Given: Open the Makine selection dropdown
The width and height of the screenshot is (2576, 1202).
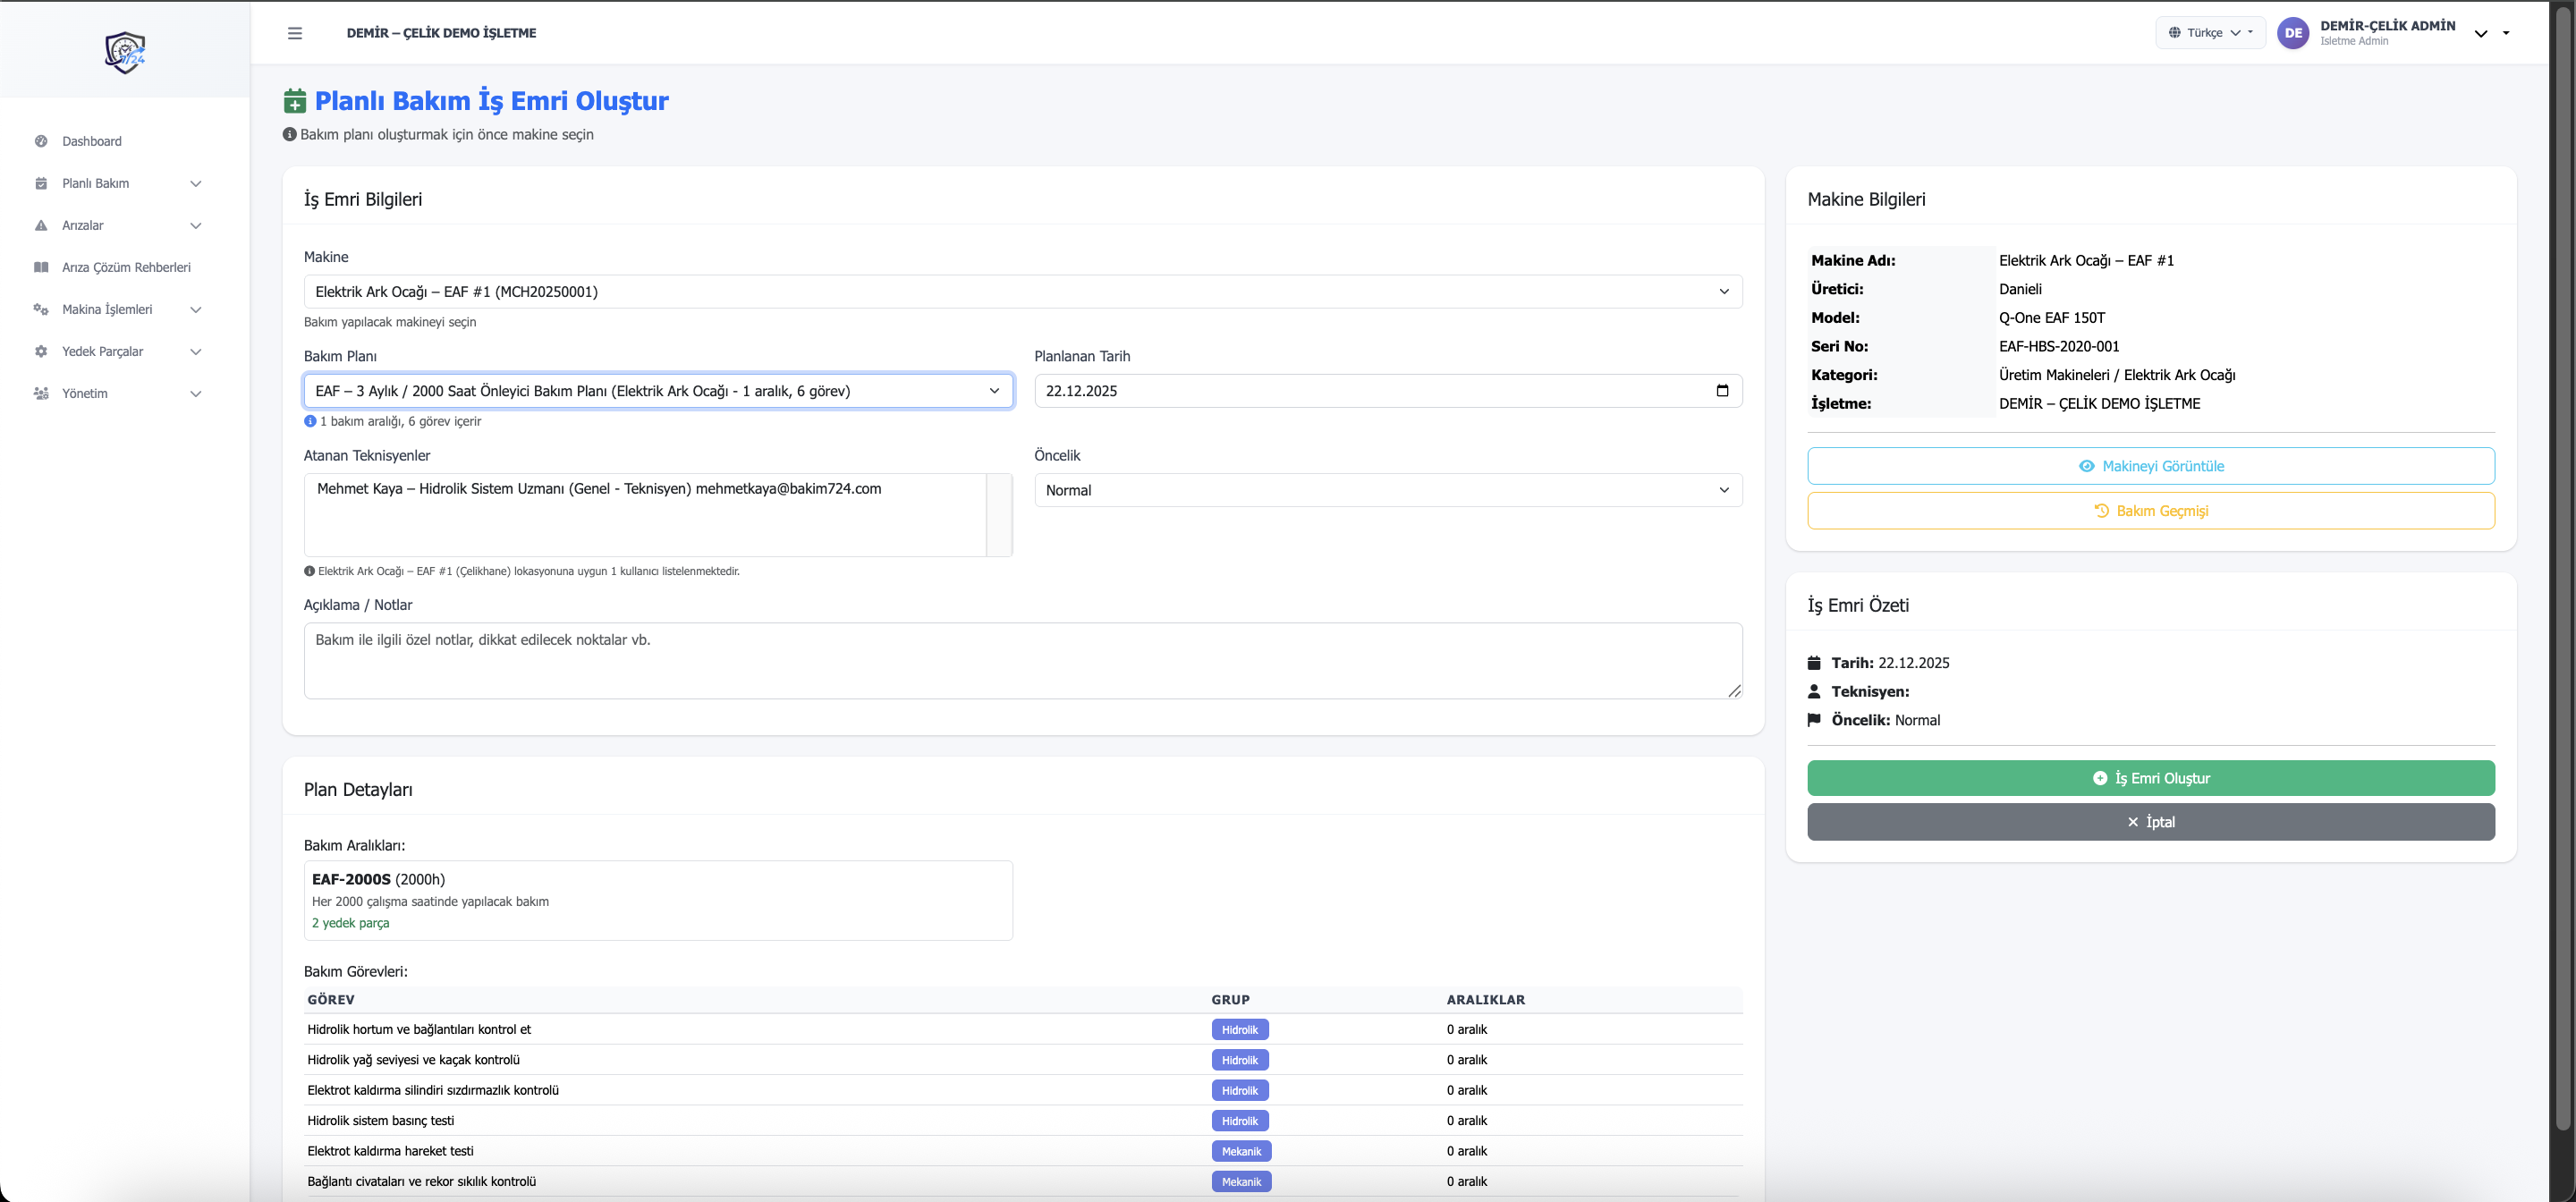Looking at the screenshot, I should (1022, 292).
